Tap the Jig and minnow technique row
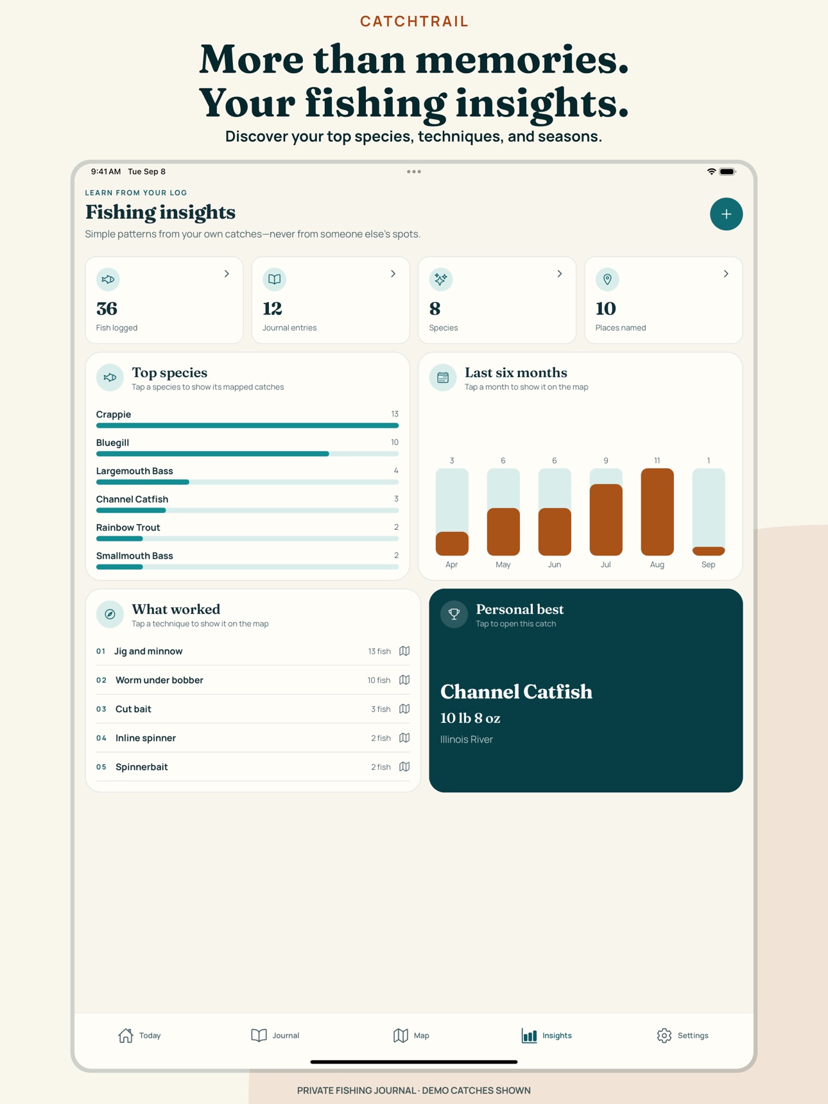This screenshot has width=828, height=1104. point(253,651)
